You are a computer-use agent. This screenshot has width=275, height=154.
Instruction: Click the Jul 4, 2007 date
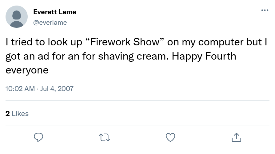click(56, 89)
